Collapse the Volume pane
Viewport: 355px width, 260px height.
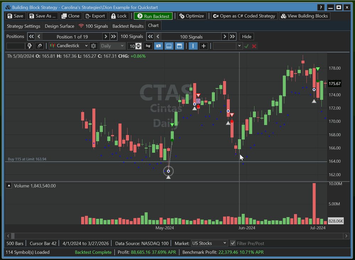9,186
